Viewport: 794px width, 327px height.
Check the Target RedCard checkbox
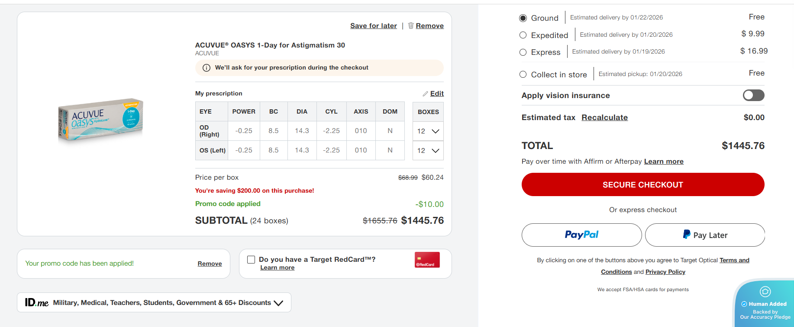click(x=251, y=260)
